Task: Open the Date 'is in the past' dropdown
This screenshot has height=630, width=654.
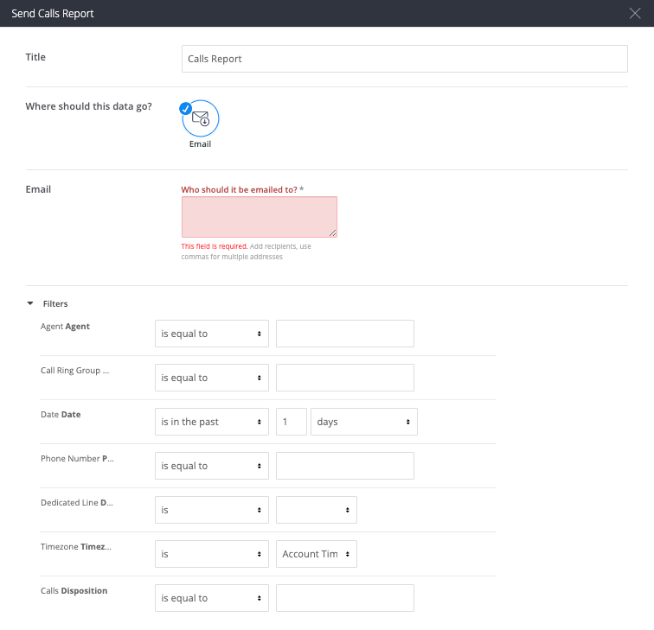Action: pos(212,422)
